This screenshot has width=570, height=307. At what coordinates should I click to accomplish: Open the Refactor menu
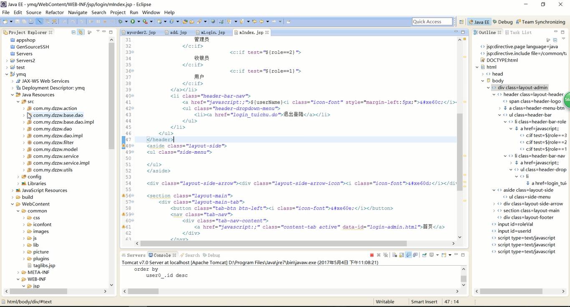pos(55,12)
